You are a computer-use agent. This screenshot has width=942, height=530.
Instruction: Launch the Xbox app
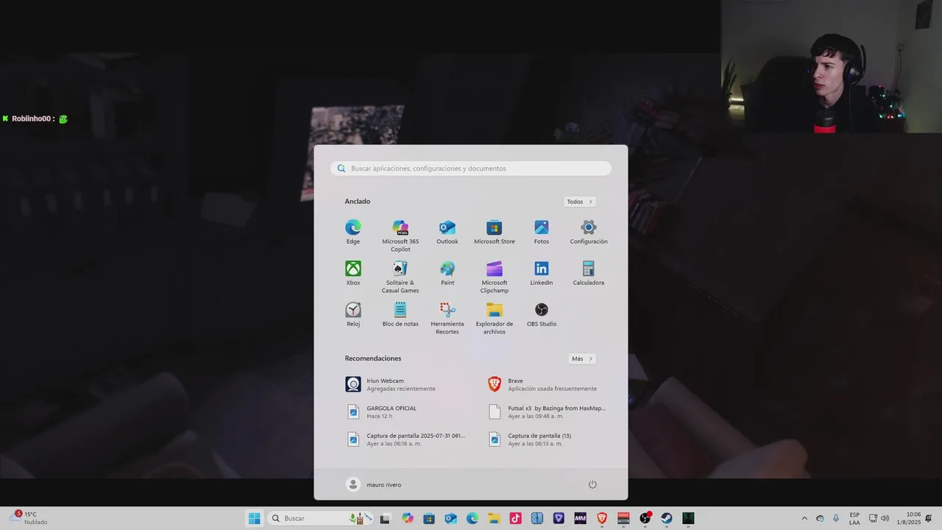tap(353, 272)
